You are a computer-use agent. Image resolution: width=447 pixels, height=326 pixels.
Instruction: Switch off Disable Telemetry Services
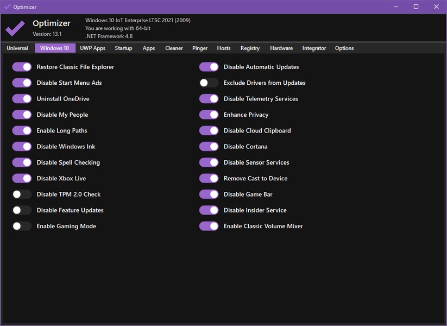[209, 99]
